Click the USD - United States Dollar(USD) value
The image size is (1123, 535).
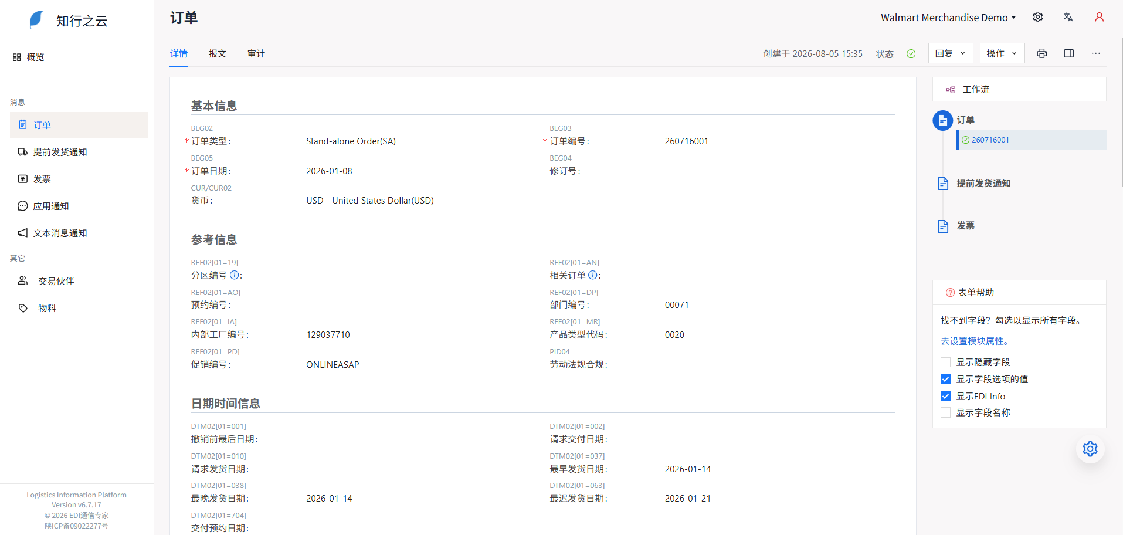[x=370, y=201]
